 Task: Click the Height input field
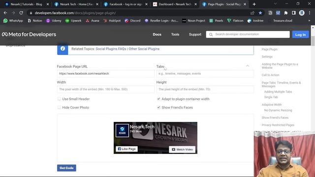click(205, 89)
